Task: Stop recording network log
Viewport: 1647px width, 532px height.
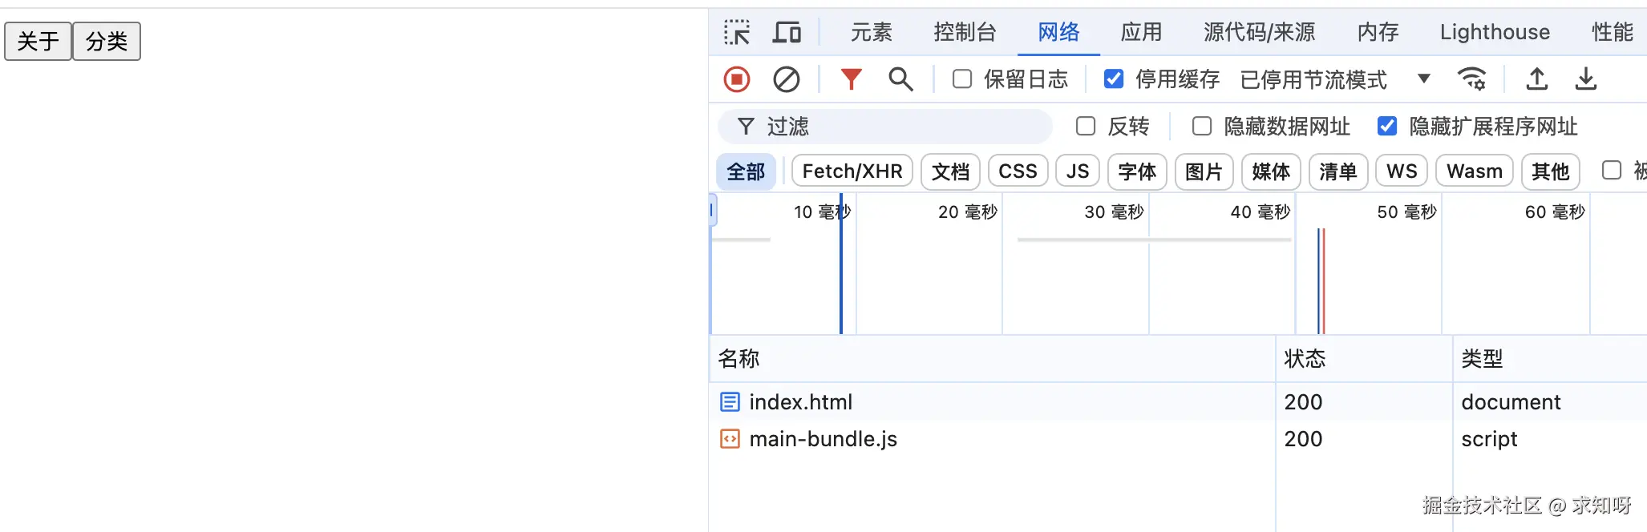Action: click(737, 79)
